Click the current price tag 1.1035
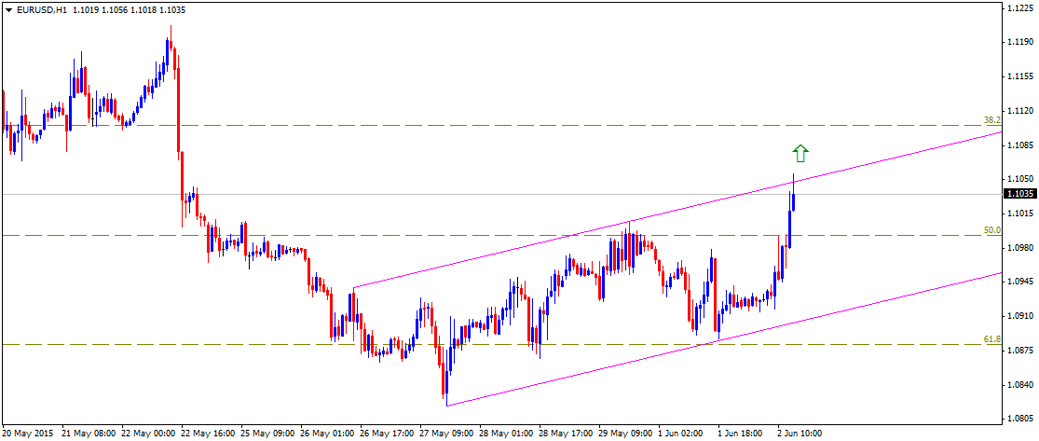The height and width of the screenshot is (441, 1039). [1018, 194]
